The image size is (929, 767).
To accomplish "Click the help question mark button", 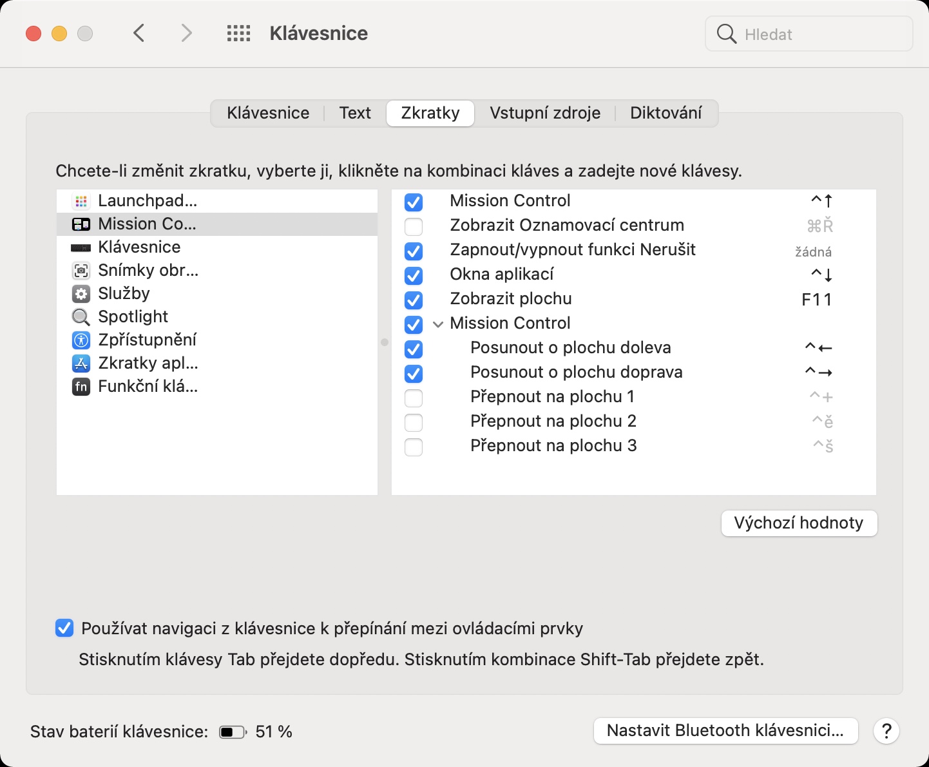I will click(x=886, y=731).
